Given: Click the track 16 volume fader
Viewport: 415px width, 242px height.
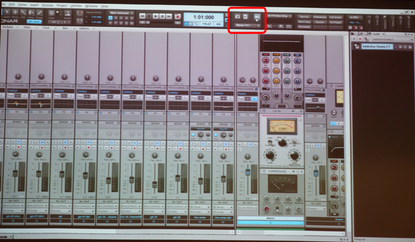Looking at the screenshot, I should [155, 184].
